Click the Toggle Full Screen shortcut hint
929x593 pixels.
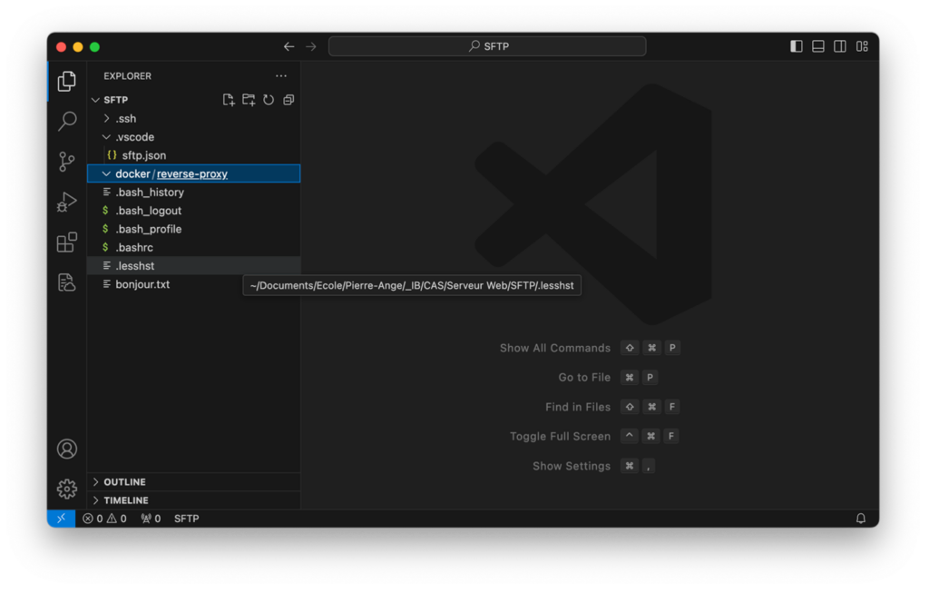pos(594,437)
